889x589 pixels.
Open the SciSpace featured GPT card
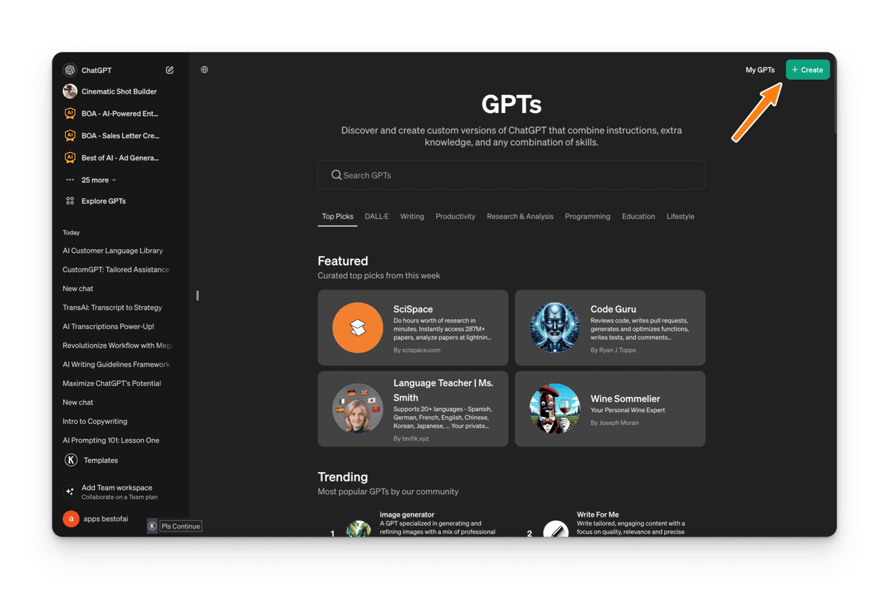(x=413, y=328)
